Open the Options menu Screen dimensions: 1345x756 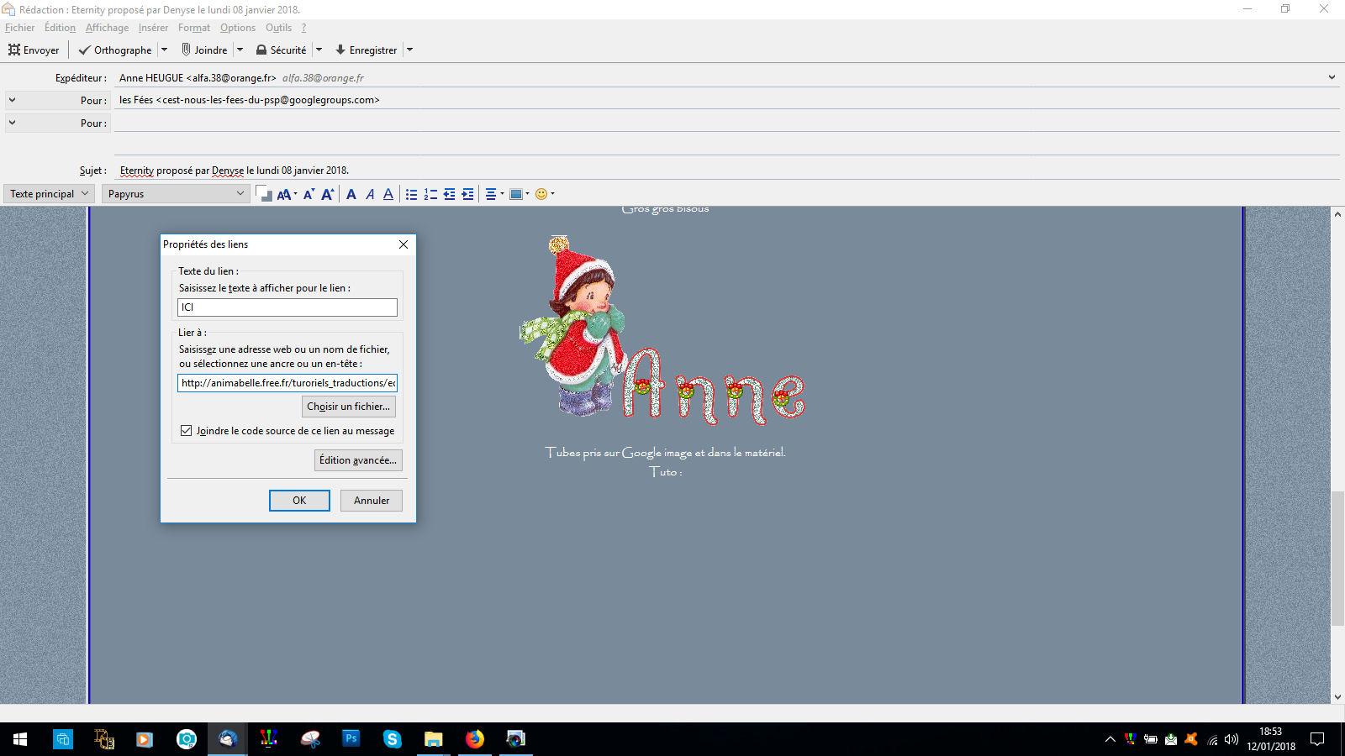pyautogui.click(x=238, y=28)
